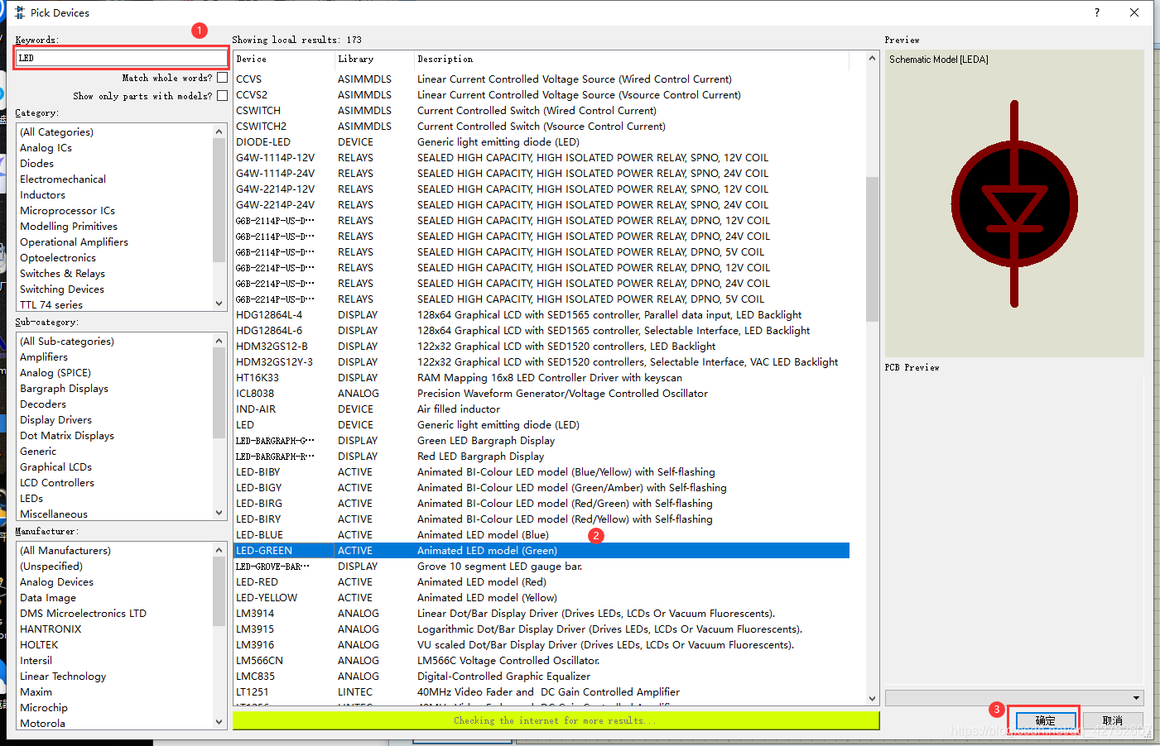Image resolution: width=1160 pixels, height=746 pixels.
Task: Select Optoelectronics category
Action: (58, 258)
